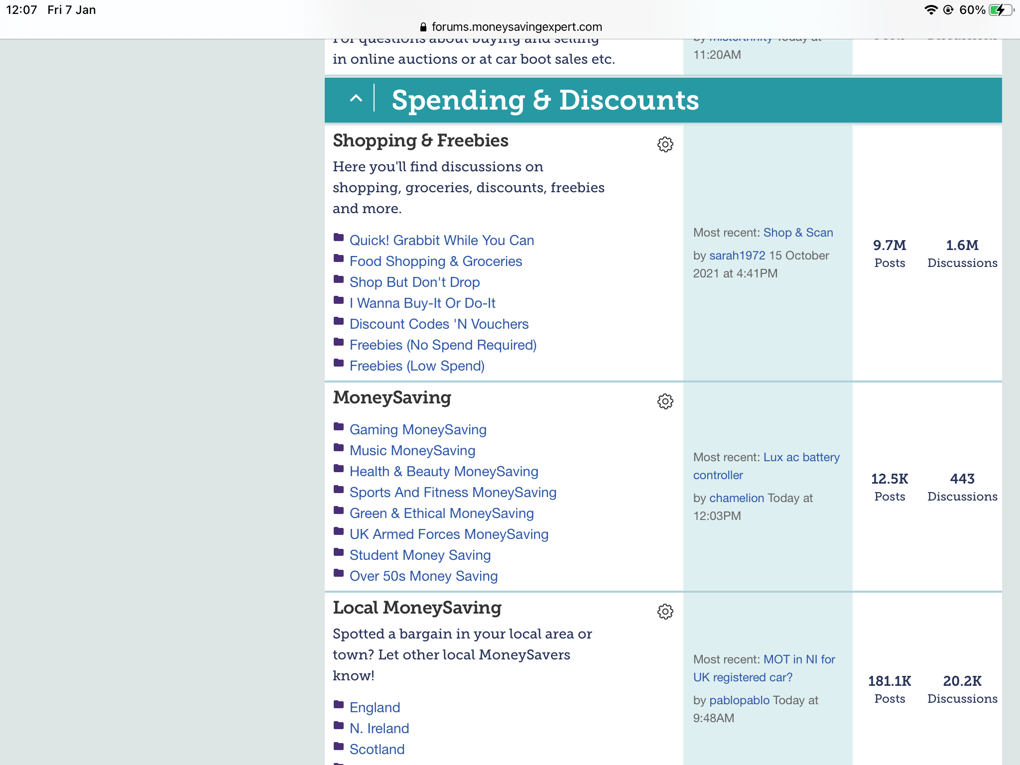Tap the 443 Discussions count
The width and height of the screenshot is (1020, 765).
[962, 487]
